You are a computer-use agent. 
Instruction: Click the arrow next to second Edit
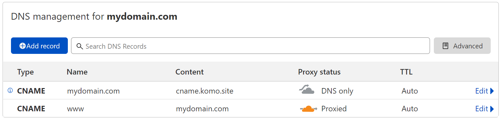point(492,109)
